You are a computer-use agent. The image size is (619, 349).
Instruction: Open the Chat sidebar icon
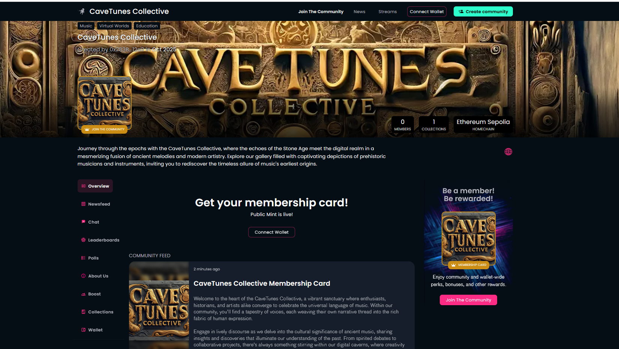(x=83, y=222)
